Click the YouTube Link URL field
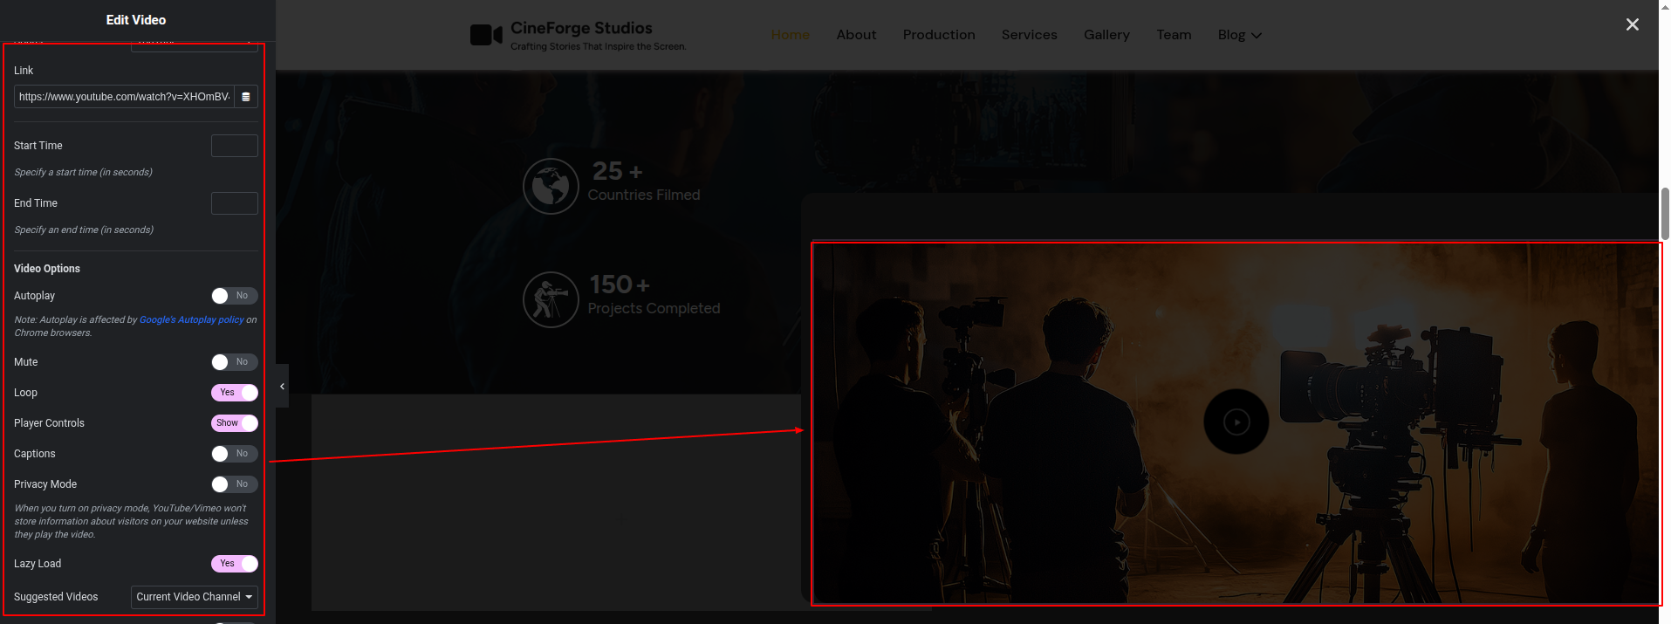Viewport: 1671px width, 624px height. tap(124, 97)
